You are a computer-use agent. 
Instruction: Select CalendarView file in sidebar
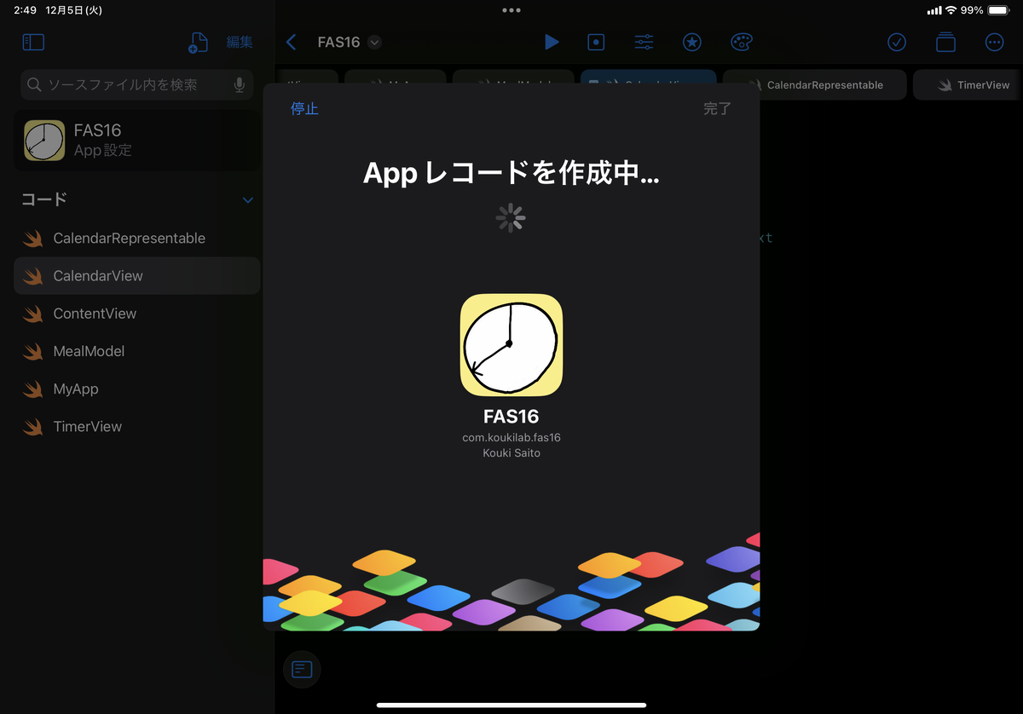137,276
